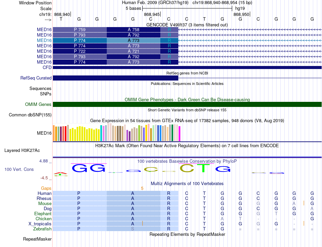
Task: Click the 868,940 position marker
Action: click(x=62, y=14)
